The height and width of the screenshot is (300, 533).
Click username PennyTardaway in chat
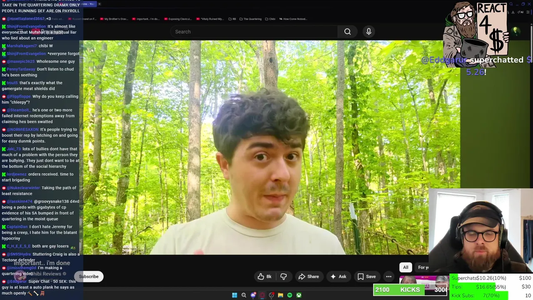click(x=21, y=69)
